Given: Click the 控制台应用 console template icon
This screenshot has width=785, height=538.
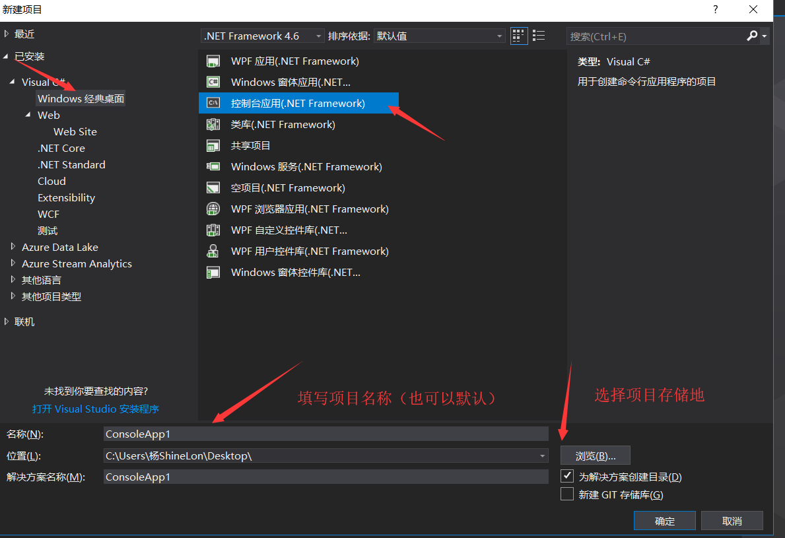Looking at the screenshot, I should [213, 103].
